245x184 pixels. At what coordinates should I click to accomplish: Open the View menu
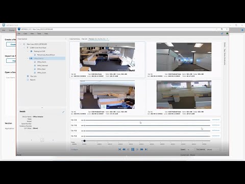click(x=32, y=34)
